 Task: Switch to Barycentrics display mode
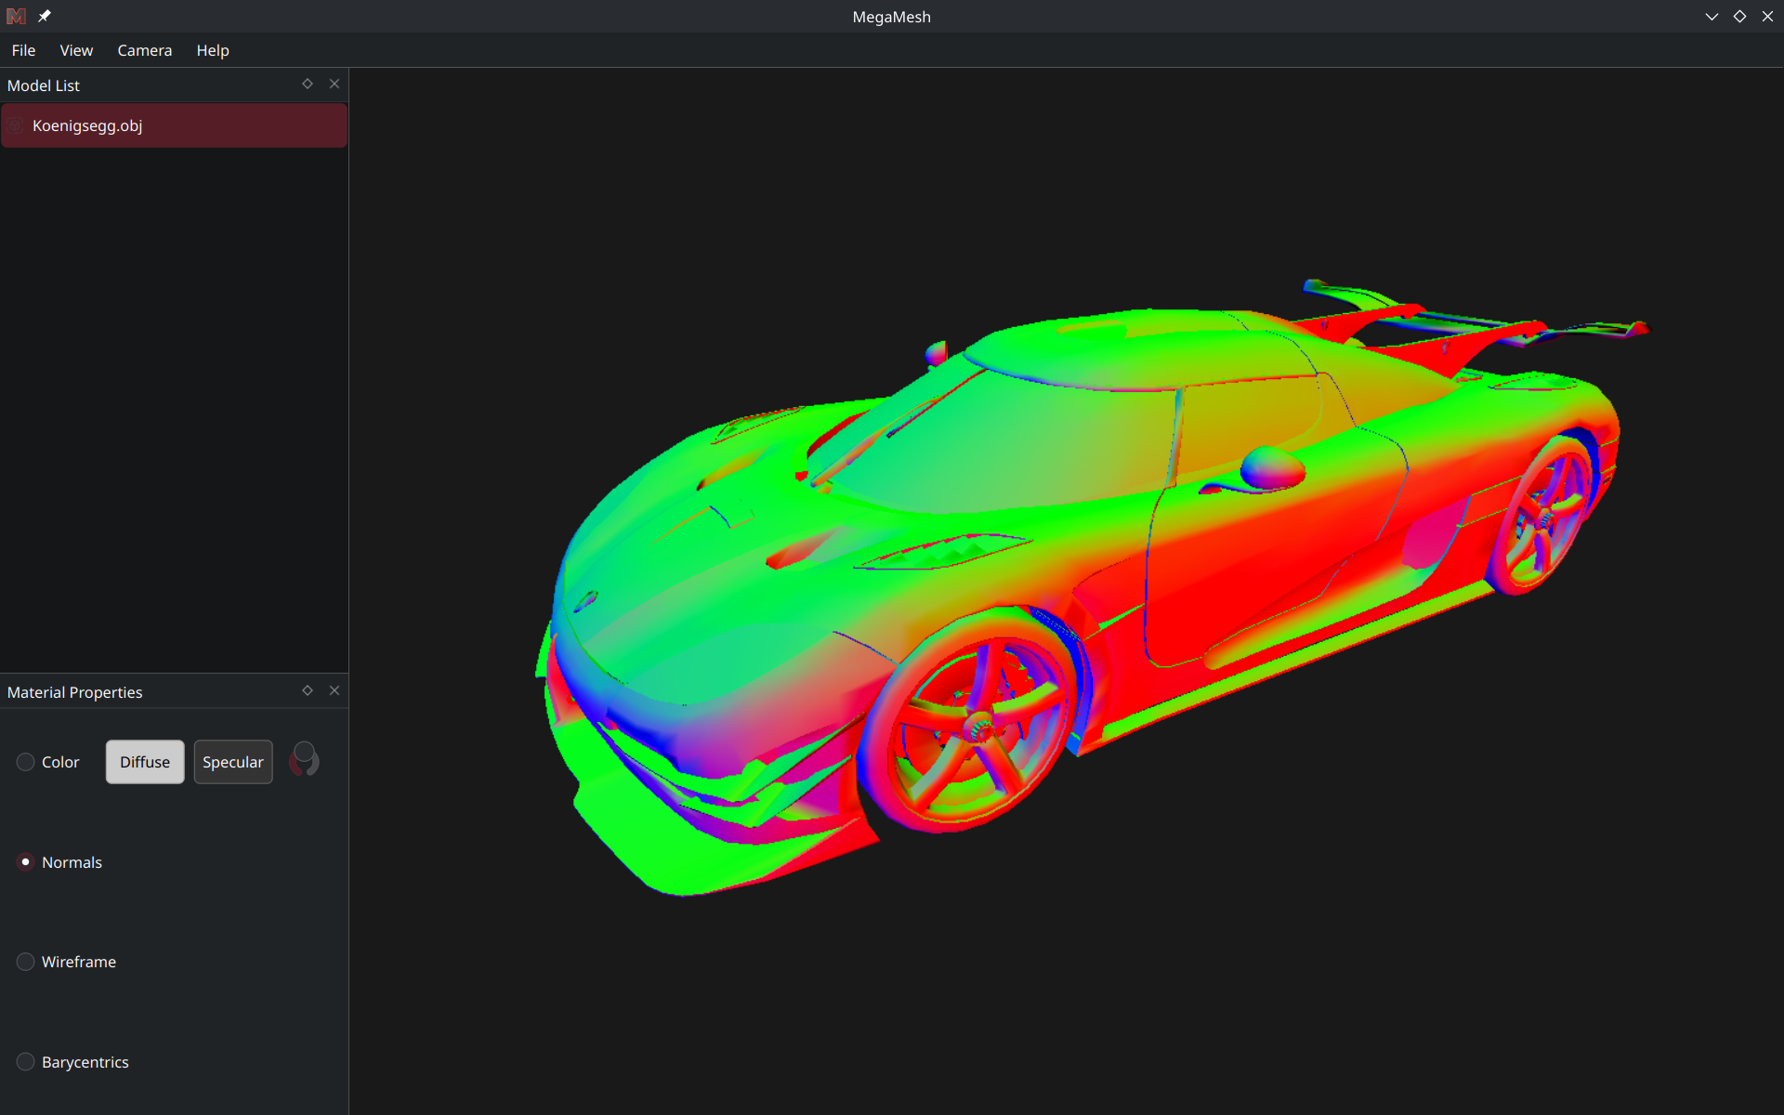coord(25,1062)
